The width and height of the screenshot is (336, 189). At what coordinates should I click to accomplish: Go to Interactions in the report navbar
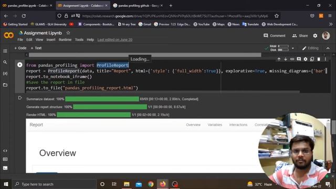238,125
